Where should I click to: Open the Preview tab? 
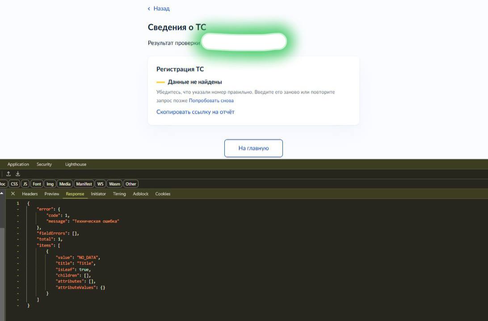52,194
